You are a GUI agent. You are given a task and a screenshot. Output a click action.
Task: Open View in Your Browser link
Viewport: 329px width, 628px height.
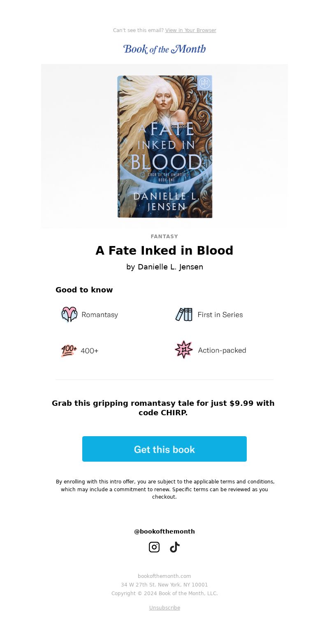[191, 30]
